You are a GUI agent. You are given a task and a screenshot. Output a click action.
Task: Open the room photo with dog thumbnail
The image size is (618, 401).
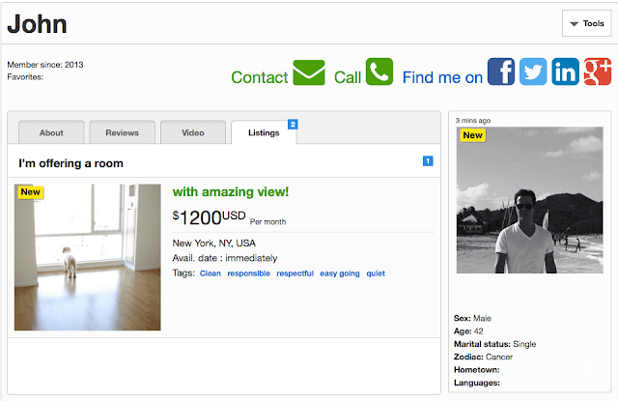(88, 257)
